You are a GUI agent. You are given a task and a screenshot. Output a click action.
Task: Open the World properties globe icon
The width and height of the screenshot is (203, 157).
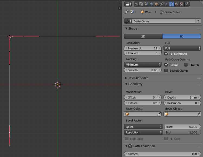151,4
